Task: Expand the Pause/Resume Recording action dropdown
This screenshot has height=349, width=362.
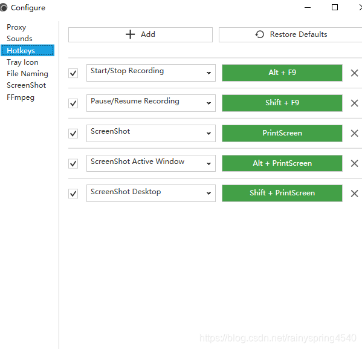Action: point(151,103)
